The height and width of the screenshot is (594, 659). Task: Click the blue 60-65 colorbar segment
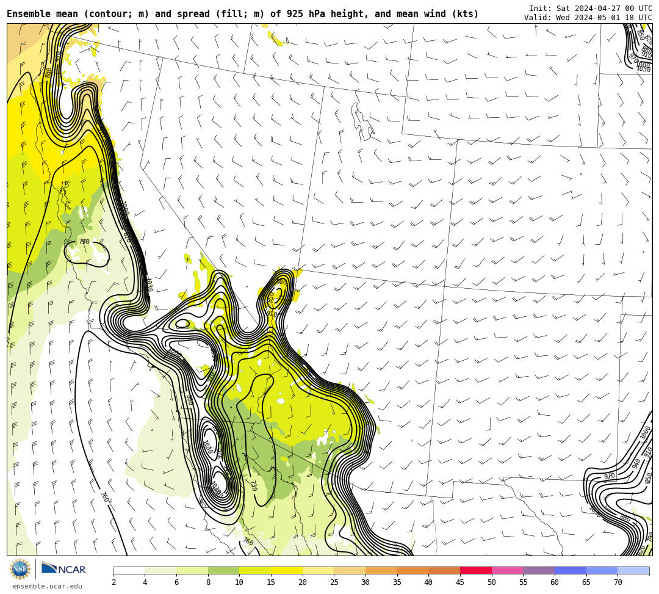click(571, 570)
